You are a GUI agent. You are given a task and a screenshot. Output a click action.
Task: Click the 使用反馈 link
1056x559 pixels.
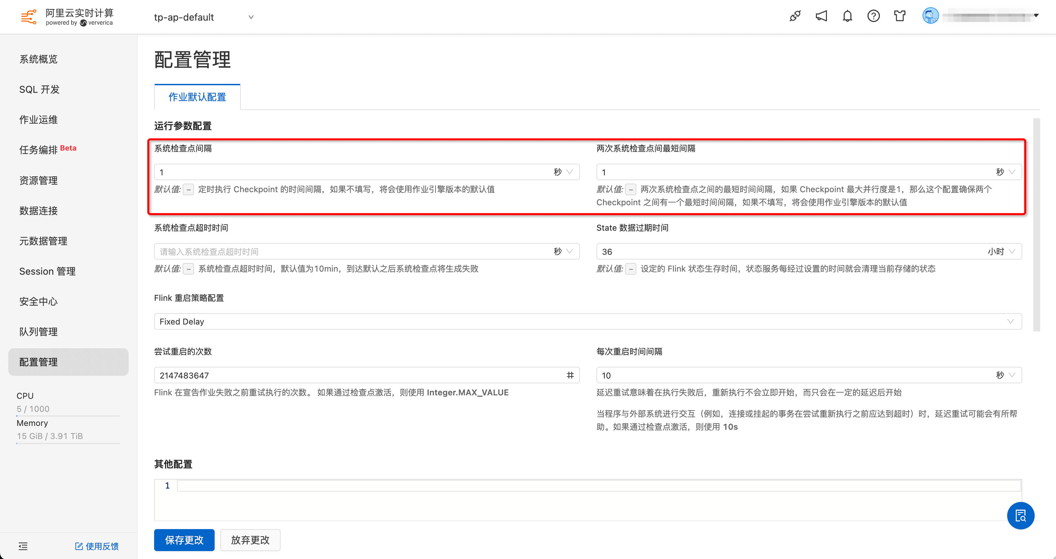point(97,546)
